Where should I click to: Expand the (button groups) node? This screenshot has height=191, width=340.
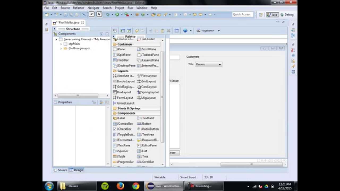[x=61, y=49]
